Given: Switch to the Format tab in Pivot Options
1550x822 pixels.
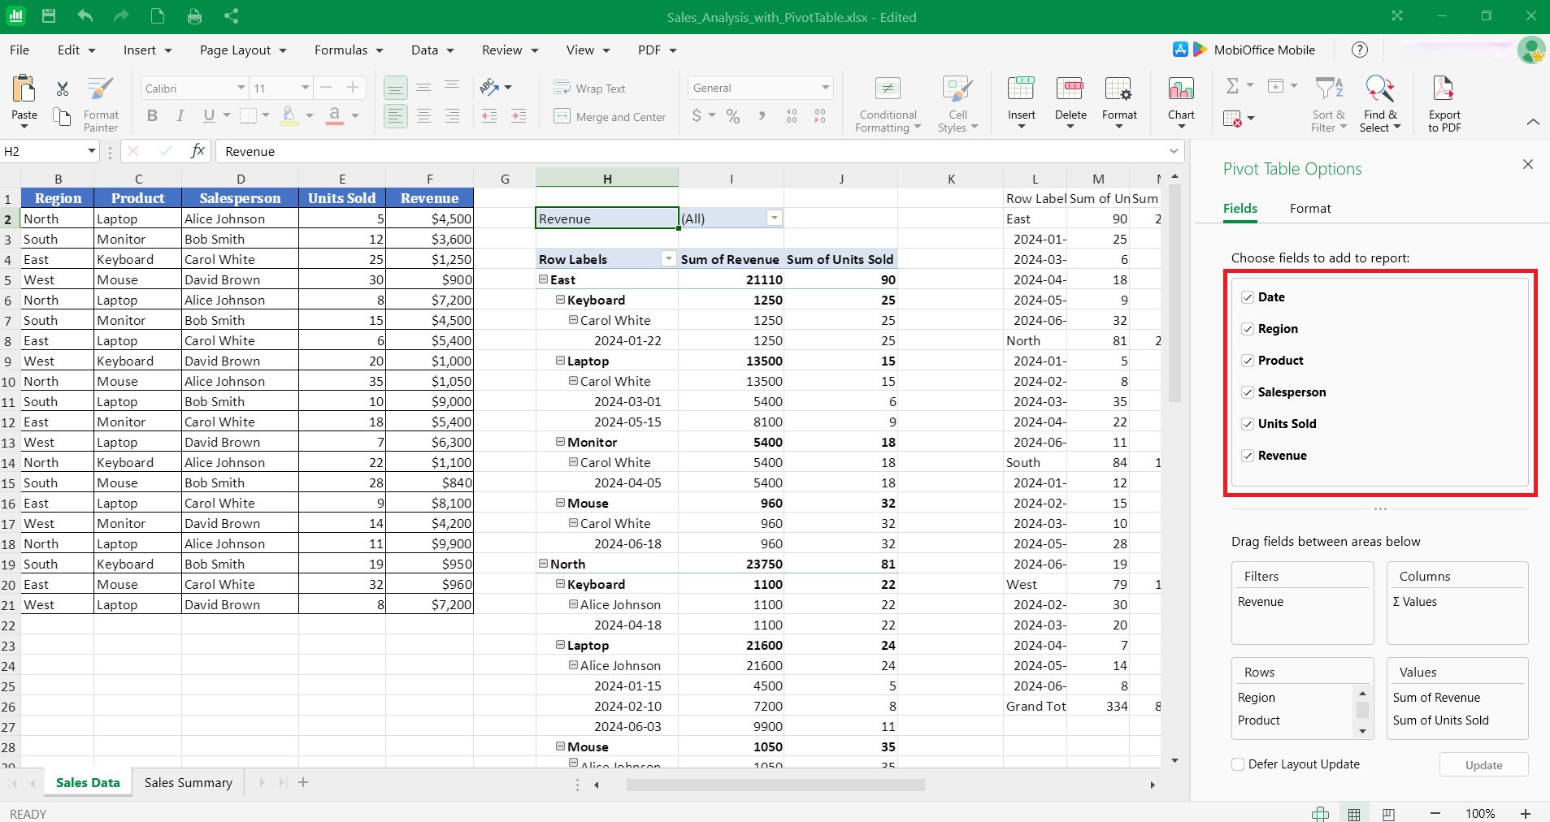Looking at the screenshot, I should pyautogui.click(x=1309, y=209).
